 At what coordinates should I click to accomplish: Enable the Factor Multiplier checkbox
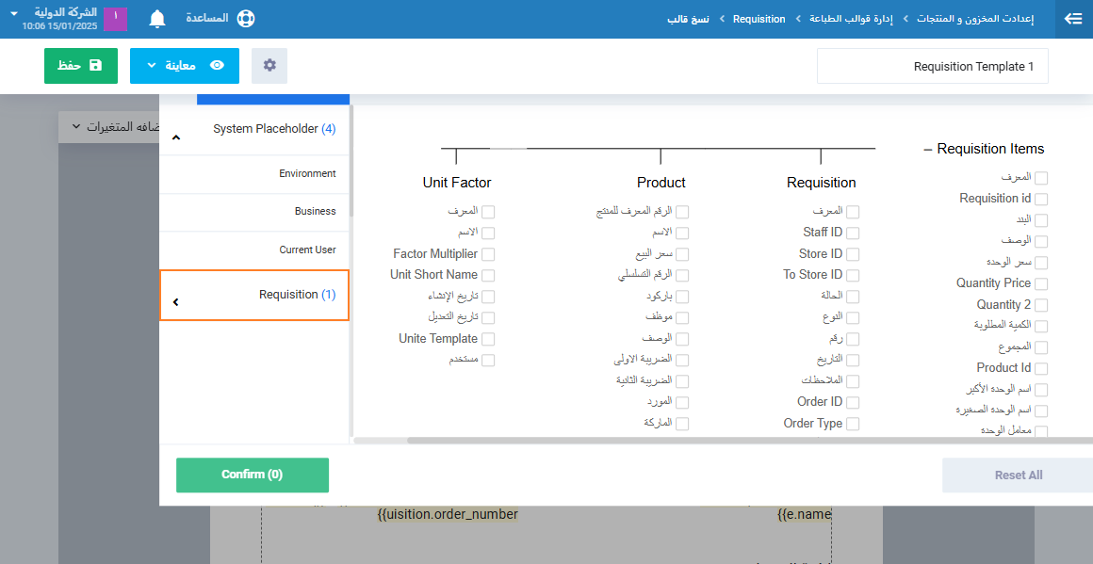(488, 254)
